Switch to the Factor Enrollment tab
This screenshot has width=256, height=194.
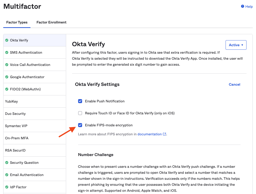pos(51,22)
